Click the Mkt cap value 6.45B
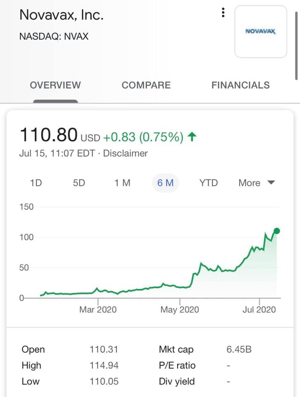This screenshot has width=300, height=397. [239, 349]
